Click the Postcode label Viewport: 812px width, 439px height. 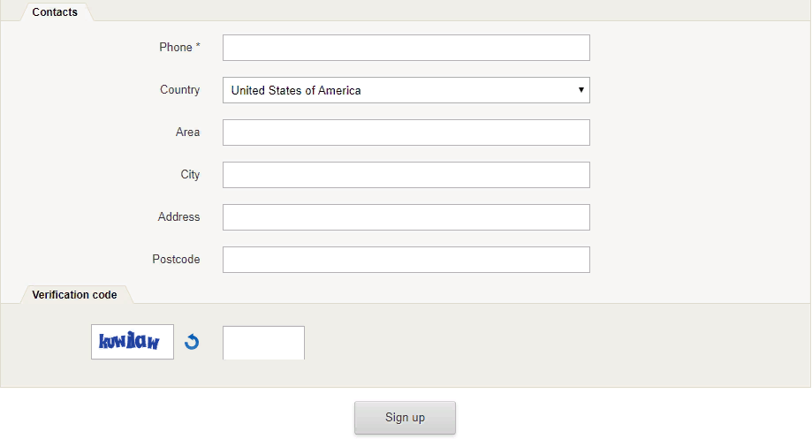[176, 260]
